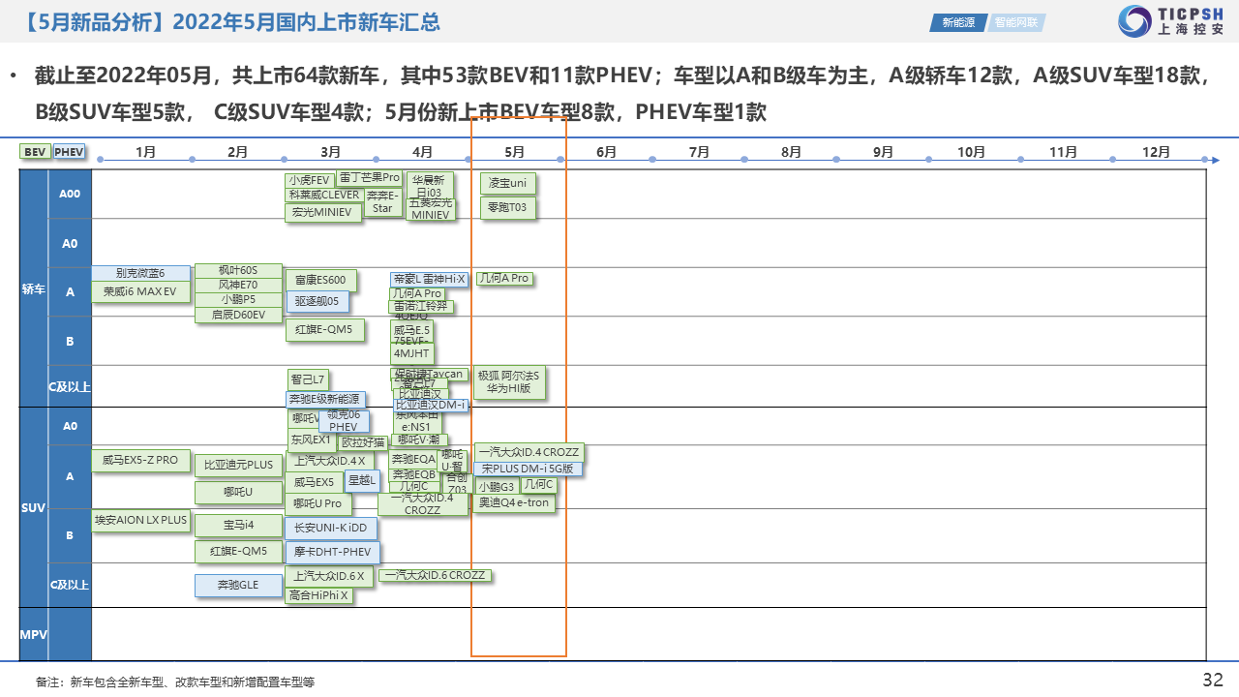This screenshot has height=697, width=1239.
Task: Select the 宋PLUS DM-i 5G版 box
Action: (528, 469)
